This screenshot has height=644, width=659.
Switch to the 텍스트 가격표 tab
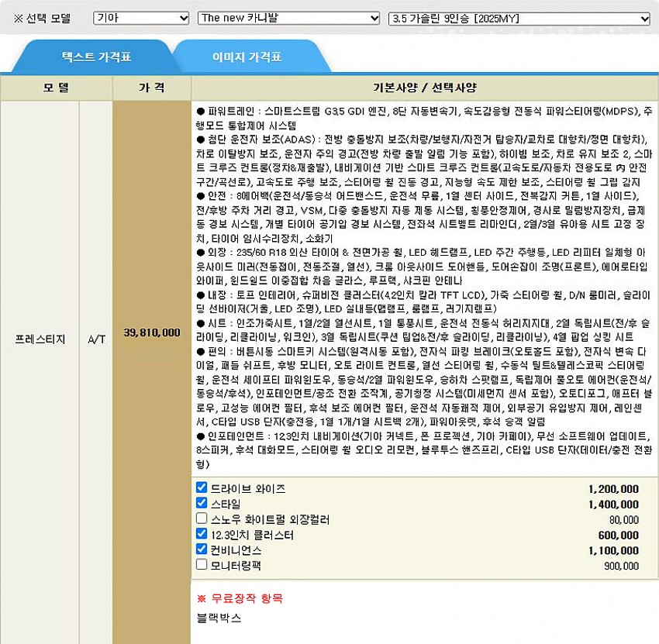[x=96, y=57]
